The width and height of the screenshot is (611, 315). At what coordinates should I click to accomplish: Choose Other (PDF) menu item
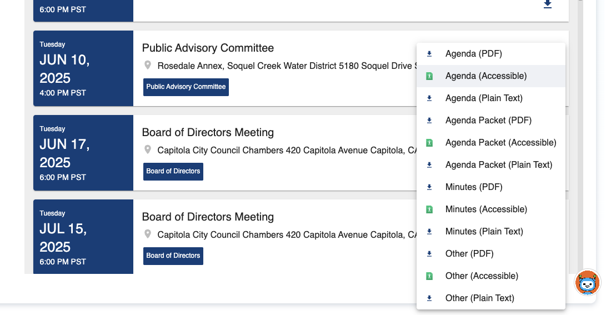[491, 254]
